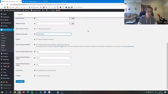Toggle the Enable Payment via Saved Cards checkbox

(x=37, y=70)
